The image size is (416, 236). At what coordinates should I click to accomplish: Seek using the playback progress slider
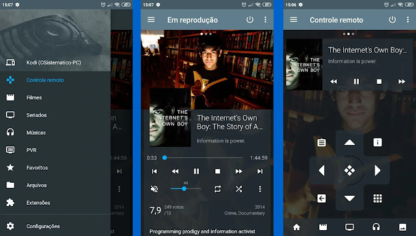(x=203, y=158)
